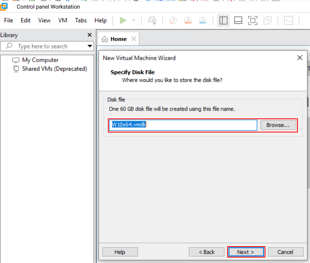The image size is (310, 263).
Task: Toggle the library sidebar view icon
Action: tap(224, 21)
